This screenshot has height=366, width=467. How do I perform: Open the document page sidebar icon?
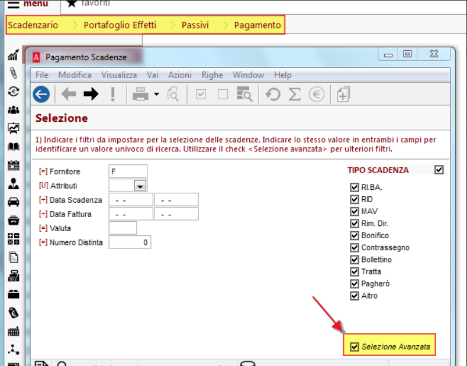(14, 257)
